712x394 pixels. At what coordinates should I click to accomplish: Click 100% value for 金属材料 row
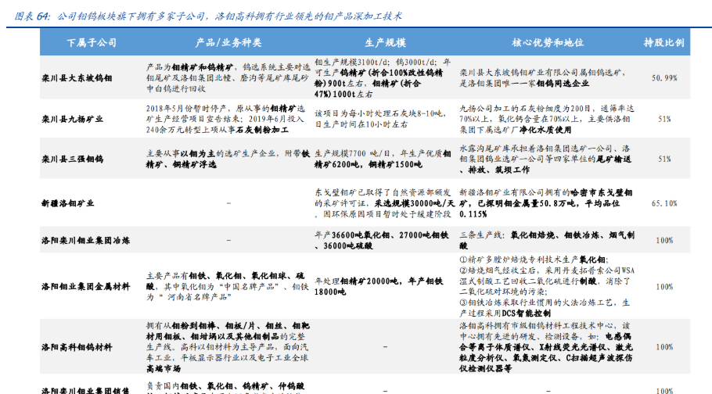[x=664, y=287]
